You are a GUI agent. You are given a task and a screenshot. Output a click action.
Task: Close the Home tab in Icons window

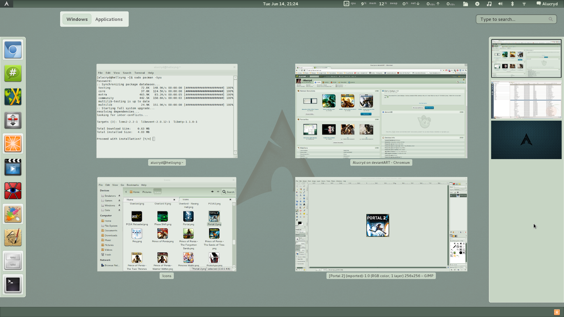[174, 200]
